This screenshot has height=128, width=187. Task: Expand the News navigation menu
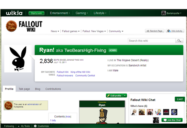[x=55, y=31]
